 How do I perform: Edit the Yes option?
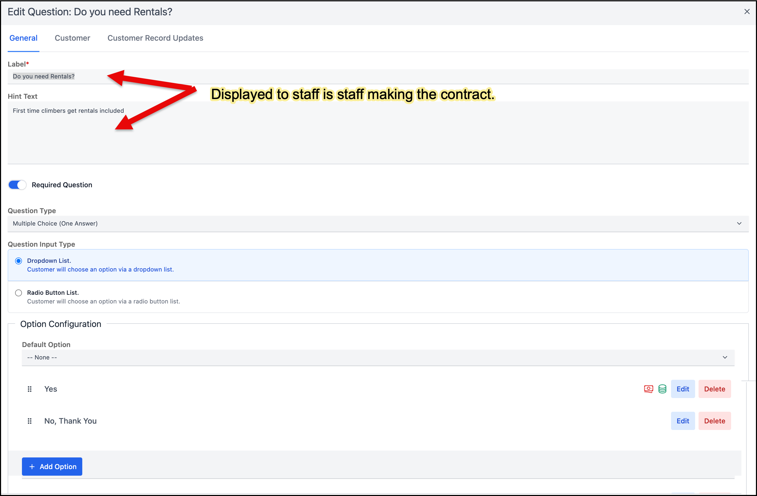(683, 389)
